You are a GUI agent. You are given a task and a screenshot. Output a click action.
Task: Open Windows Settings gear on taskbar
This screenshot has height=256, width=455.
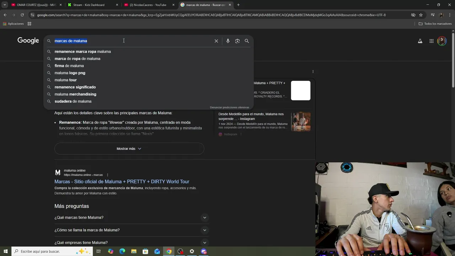tap(192, 251)
